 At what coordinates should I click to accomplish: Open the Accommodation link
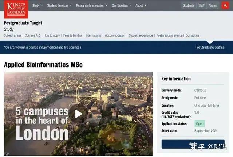tap(115, 35)
